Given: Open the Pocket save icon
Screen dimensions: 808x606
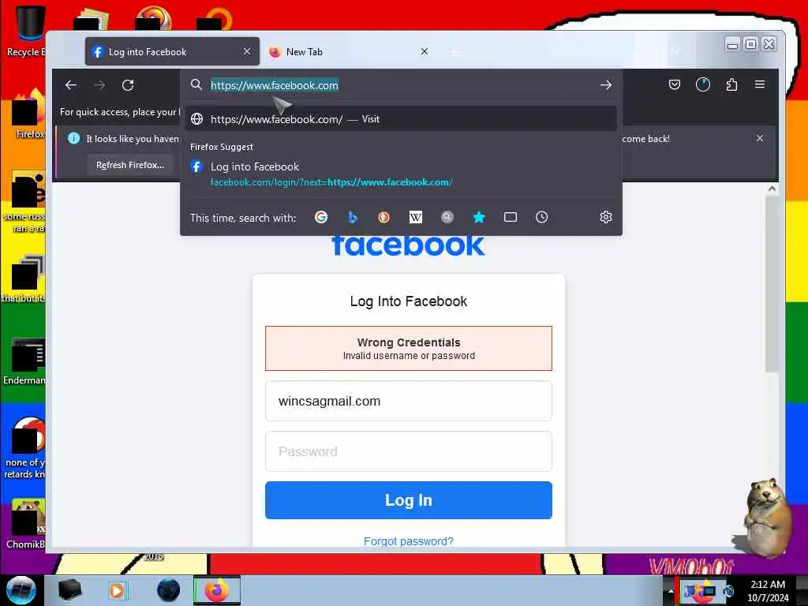Looking at the screenshot, I should tap(675, 84).
